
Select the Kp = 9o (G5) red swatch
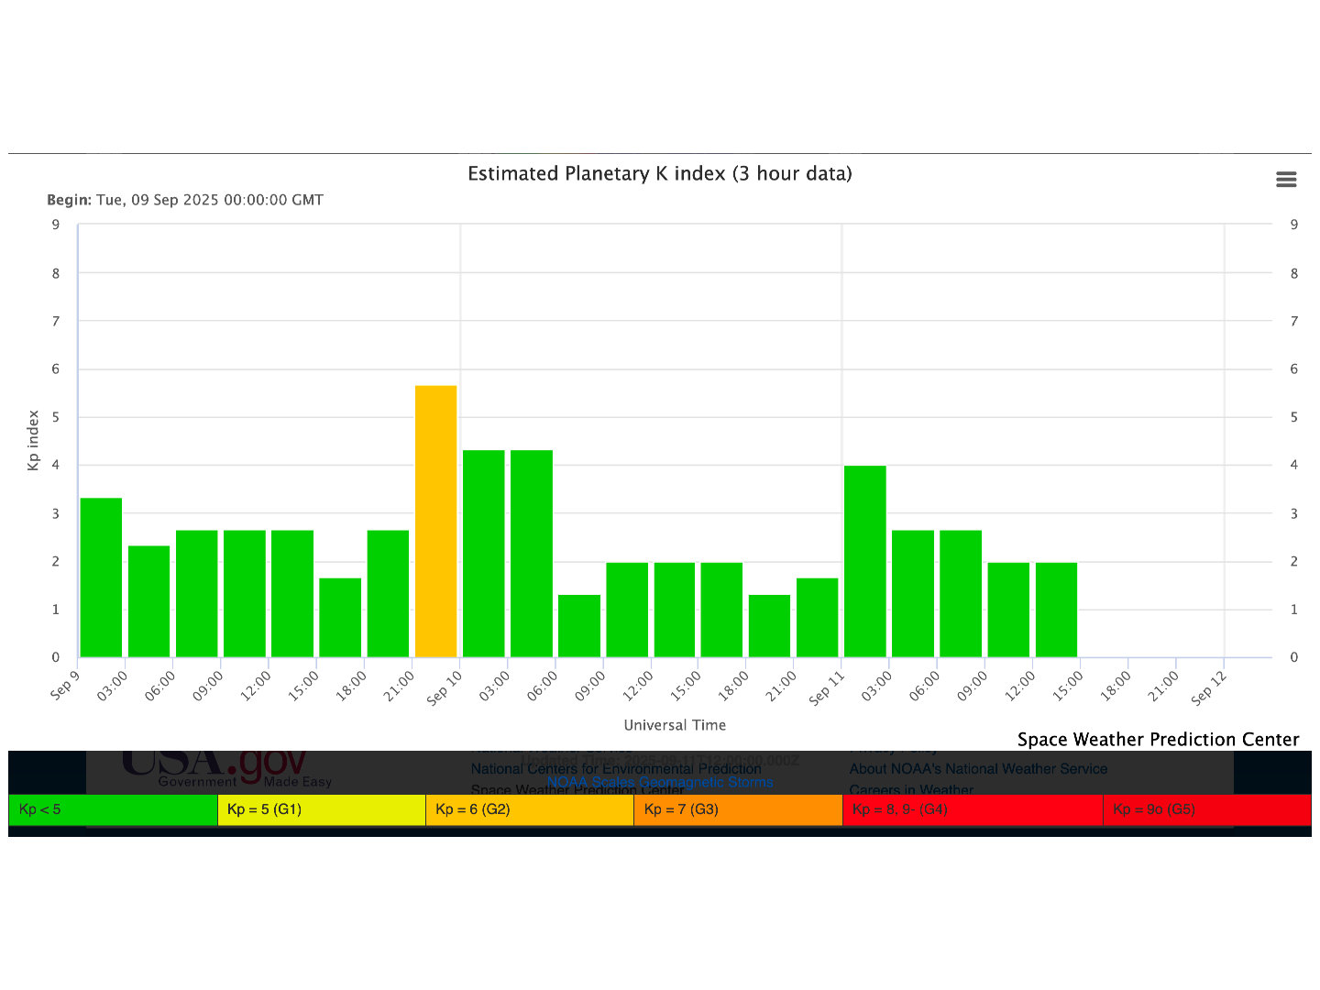point(1207,809)
